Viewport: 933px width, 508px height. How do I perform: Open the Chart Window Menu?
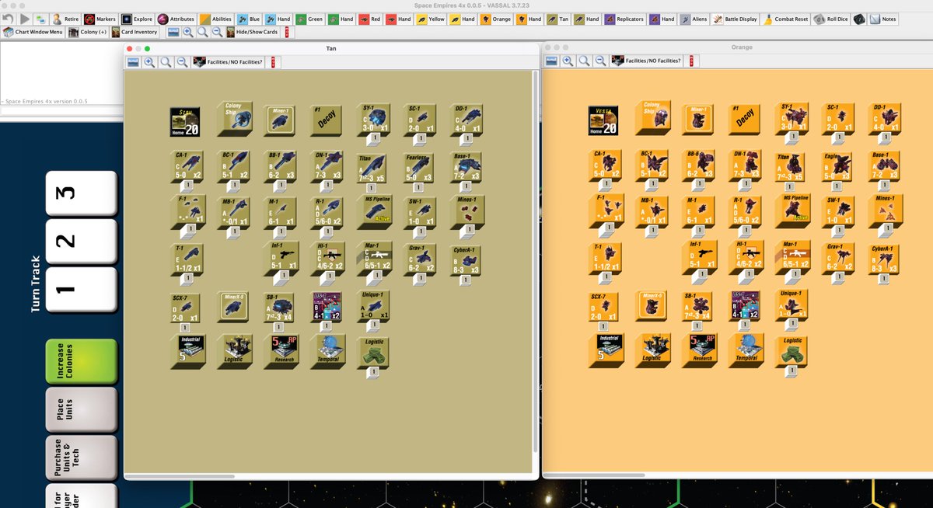pyautogui.click(x=33, y=32)
